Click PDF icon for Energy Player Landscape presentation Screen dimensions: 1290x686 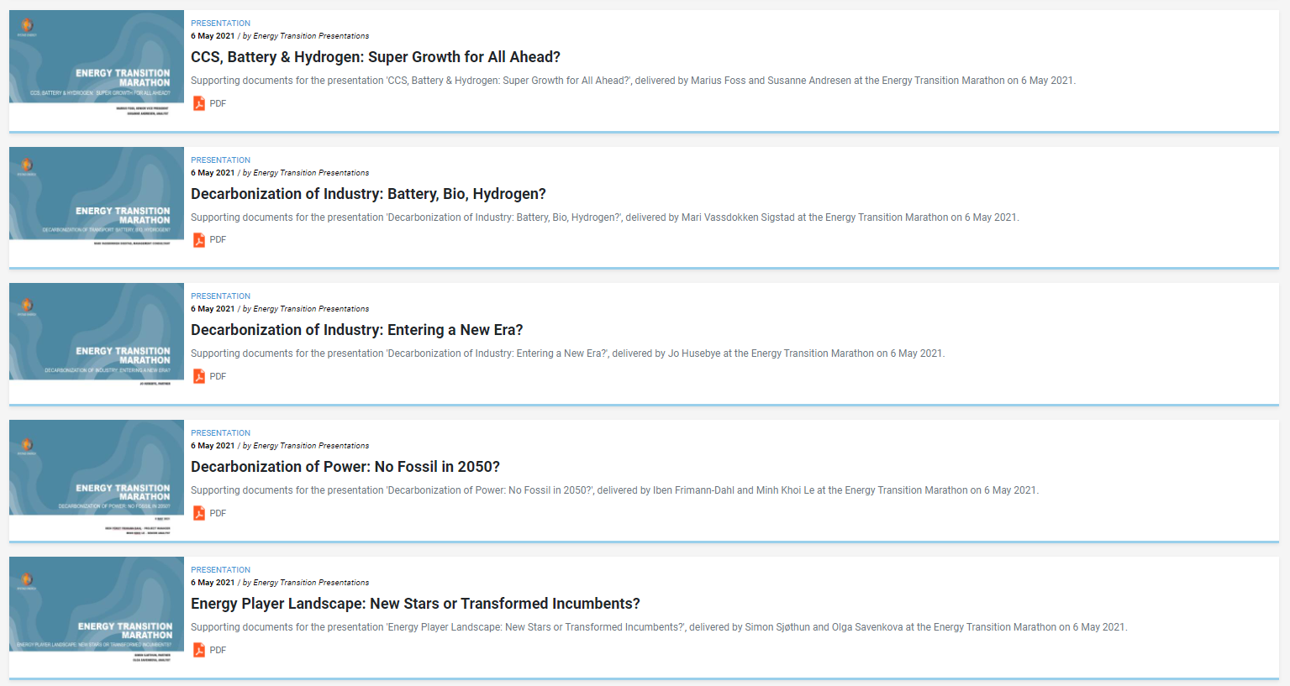click(x=199, y=650)
